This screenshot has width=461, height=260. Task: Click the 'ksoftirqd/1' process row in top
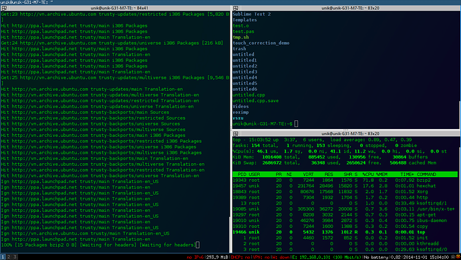pyautogui.click(x=345, y=203)
